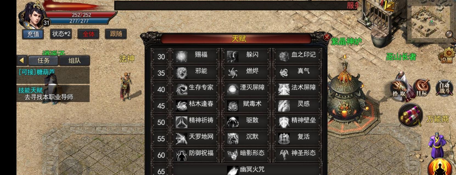Tap the 拾取 pickup icon
Screen dimensions: 456x175
coord(399,88)
